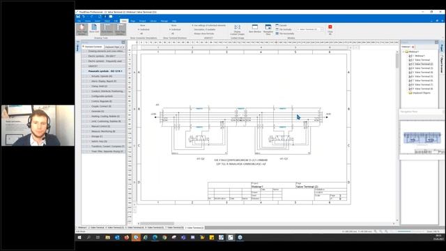446x251 pixels.
Task: Show the Navigation Pane via ribbon icon
Action: tap(268, 29)
